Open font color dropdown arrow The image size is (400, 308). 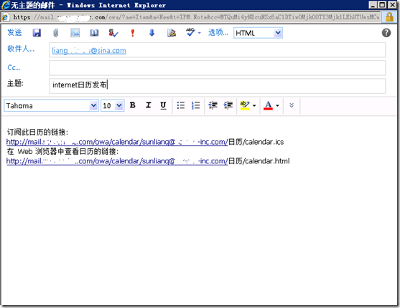coord(277,105)
